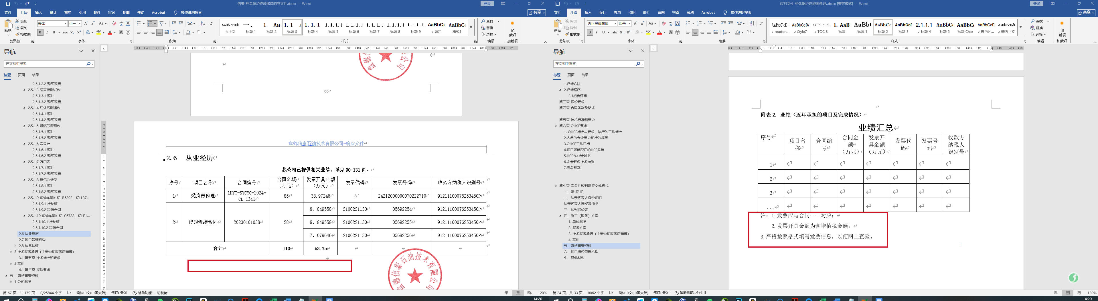Collapse 2.5.1.3 超声波测试仪 heading in navigation

pyautogui.click(x=24, y=90)
